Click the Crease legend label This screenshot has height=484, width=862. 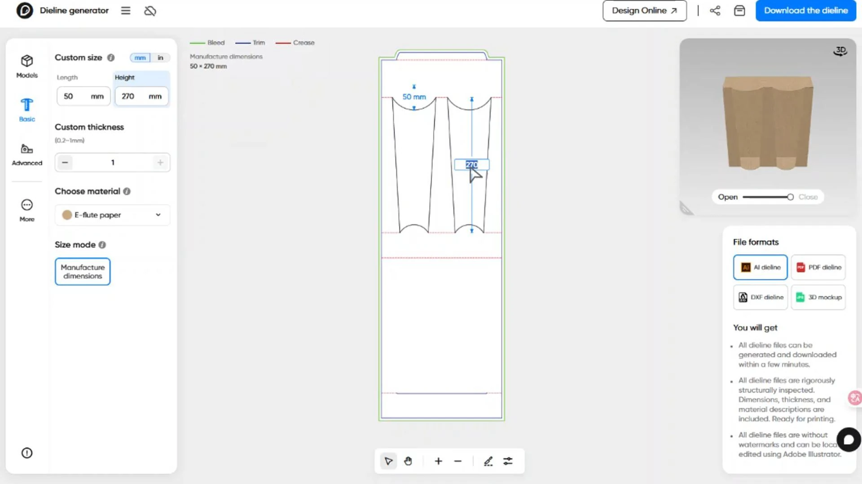pos(304,43)
